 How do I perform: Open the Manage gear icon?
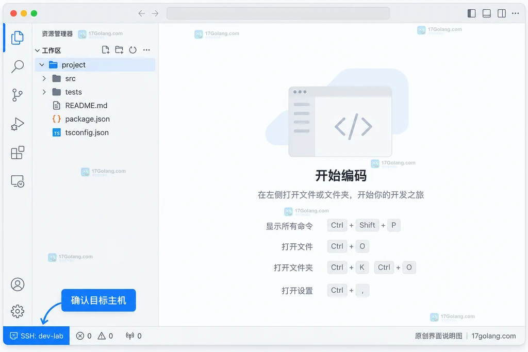[17, 311]
